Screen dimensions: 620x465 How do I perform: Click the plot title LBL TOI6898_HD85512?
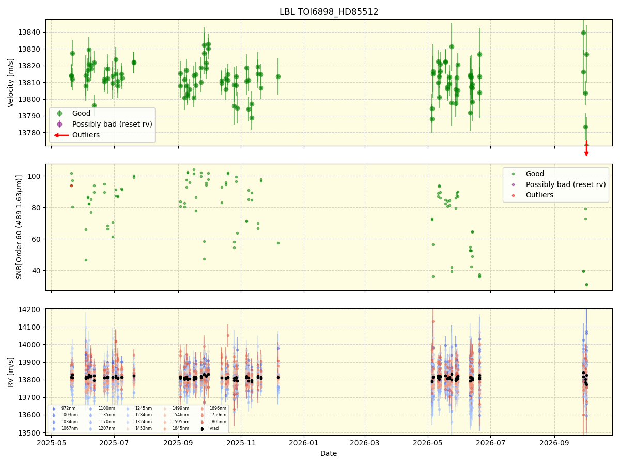click(329, 12)
